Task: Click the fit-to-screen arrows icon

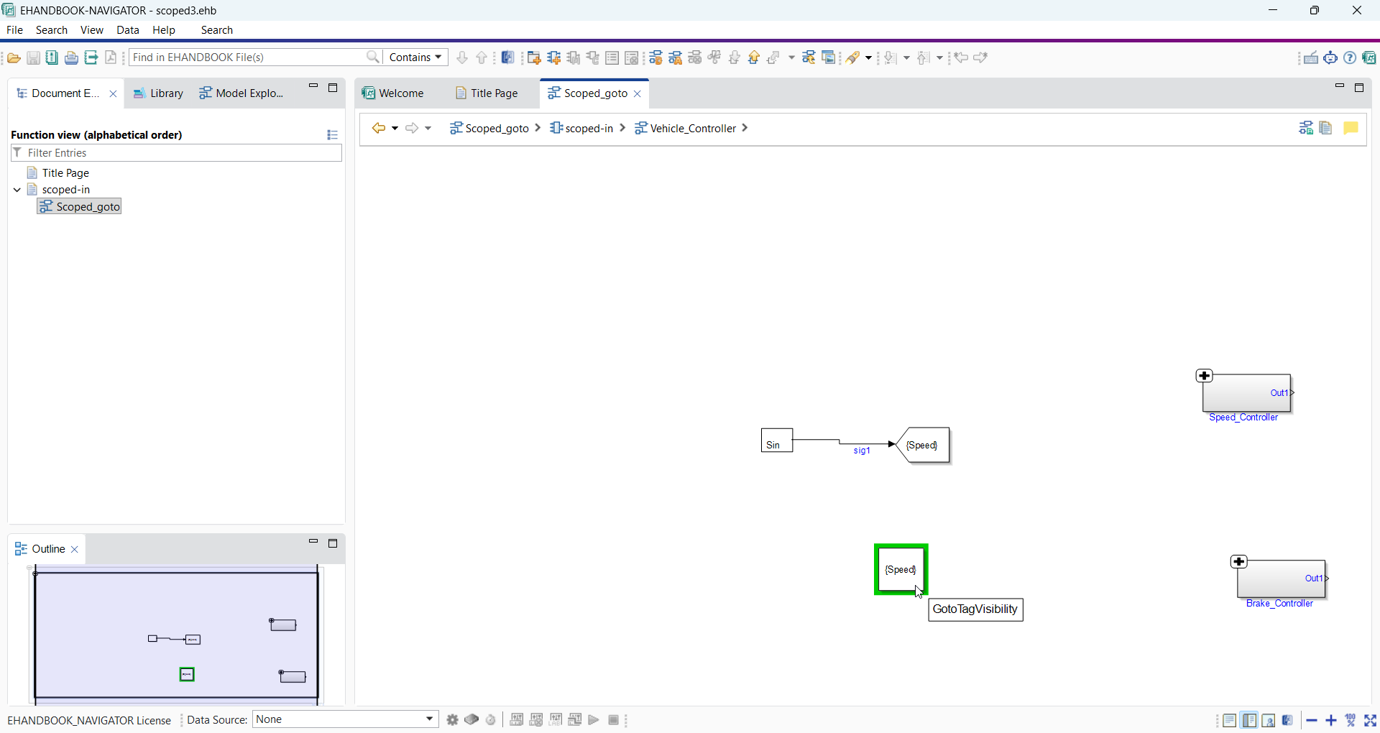Action: (1371, 720)
